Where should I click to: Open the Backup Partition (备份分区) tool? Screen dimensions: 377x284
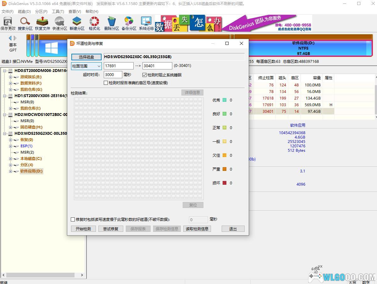point(129,23)
